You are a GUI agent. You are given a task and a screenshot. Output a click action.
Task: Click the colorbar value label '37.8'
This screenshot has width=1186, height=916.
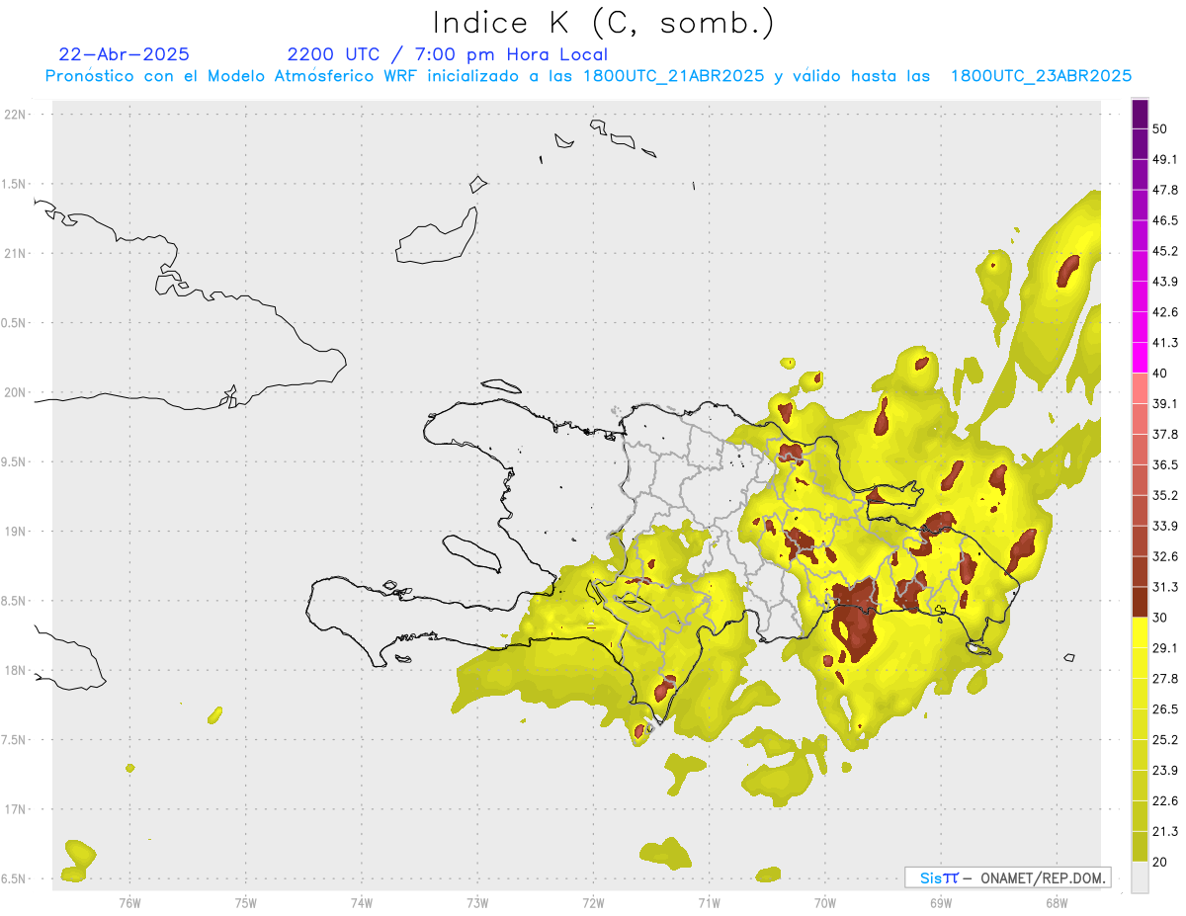[x=1164, y=435]
